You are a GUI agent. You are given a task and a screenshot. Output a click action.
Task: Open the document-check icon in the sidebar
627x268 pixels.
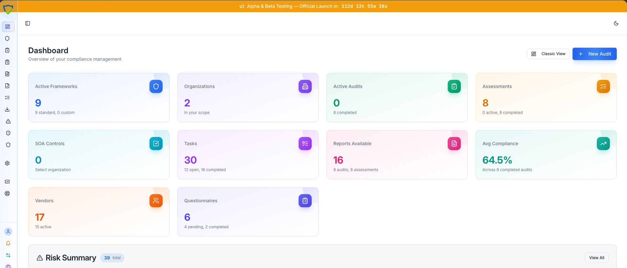[7, 86]
